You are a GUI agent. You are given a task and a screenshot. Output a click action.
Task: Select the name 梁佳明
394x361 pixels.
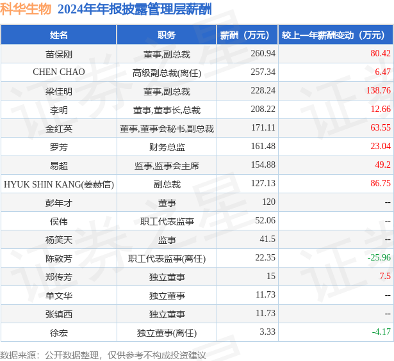pyautogui.click(x=59, y=92)
